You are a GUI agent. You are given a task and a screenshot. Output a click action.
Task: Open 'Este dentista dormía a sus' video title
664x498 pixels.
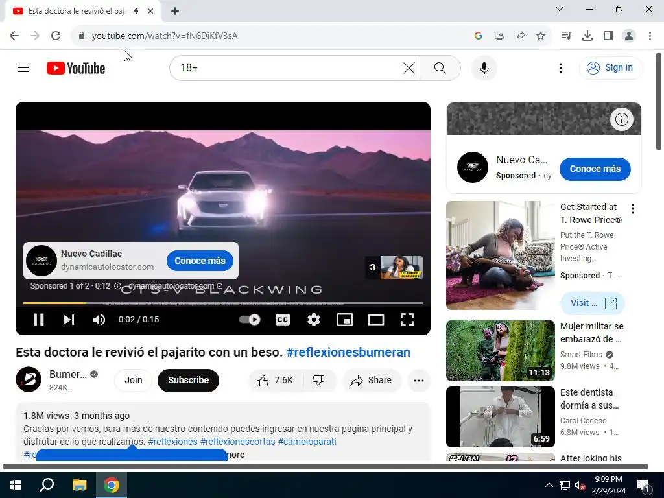coord(589,399)
